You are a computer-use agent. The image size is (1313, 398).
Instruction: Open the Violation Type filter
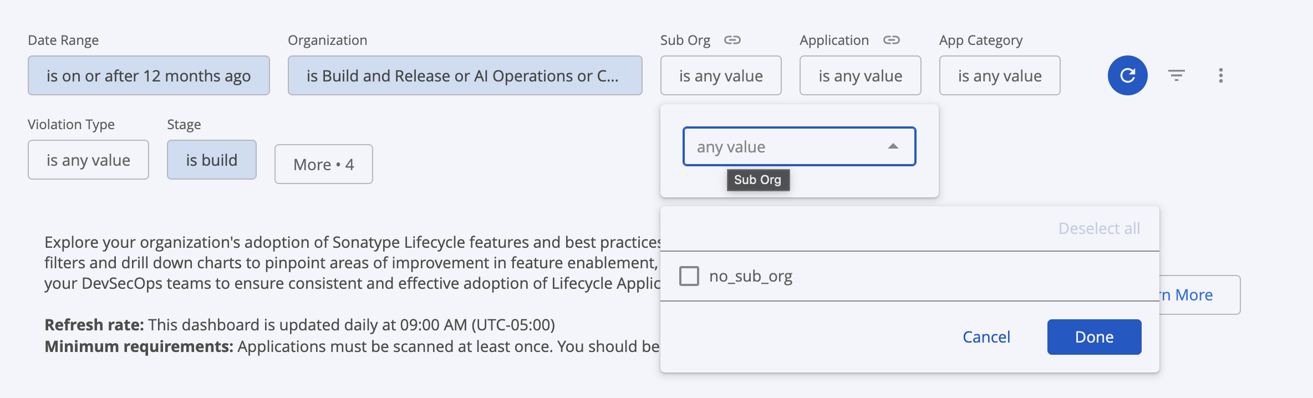pyautogui.click(x=88, y=160)
